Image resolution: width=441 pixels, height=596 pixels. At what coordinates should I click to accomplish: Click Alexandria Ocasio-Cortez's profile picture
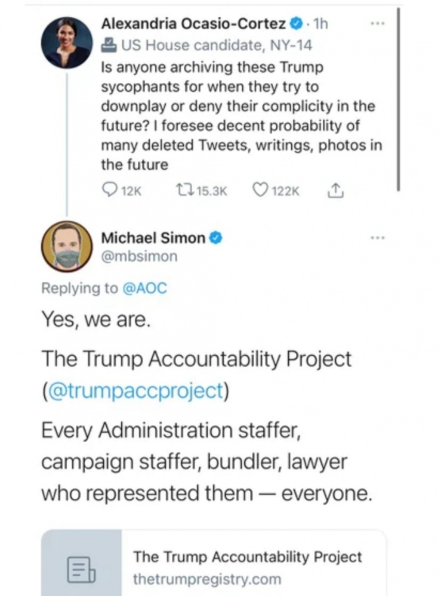[x=66, y=42]
